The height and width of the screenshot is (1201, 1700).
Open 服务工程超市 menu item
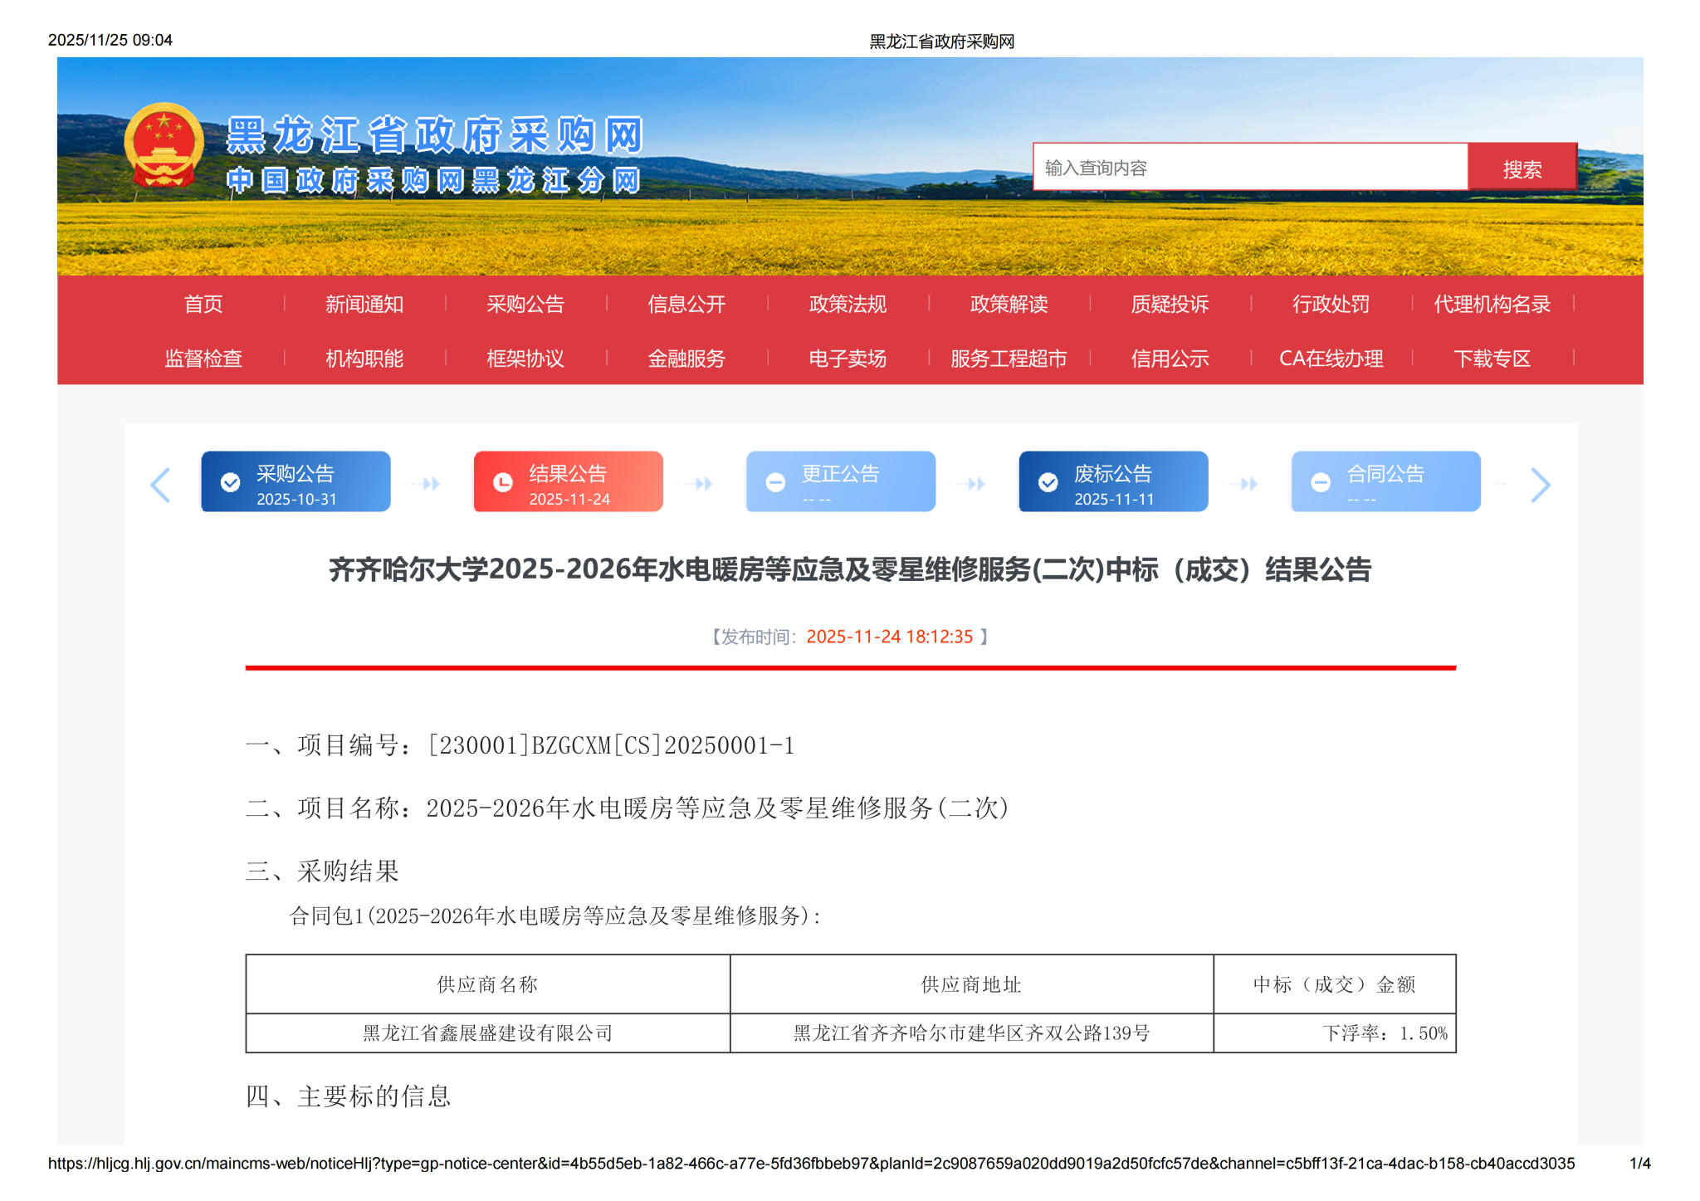(x=1009, y=359)
